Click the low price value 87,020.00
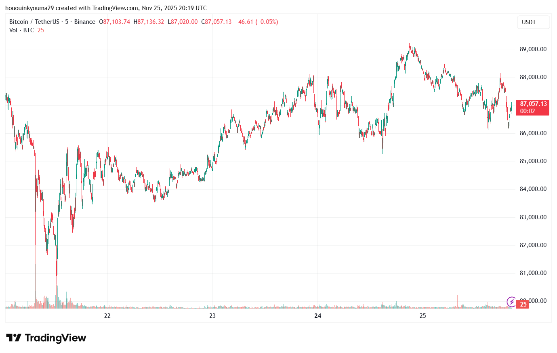557x353 pixels. coord(182,22)
